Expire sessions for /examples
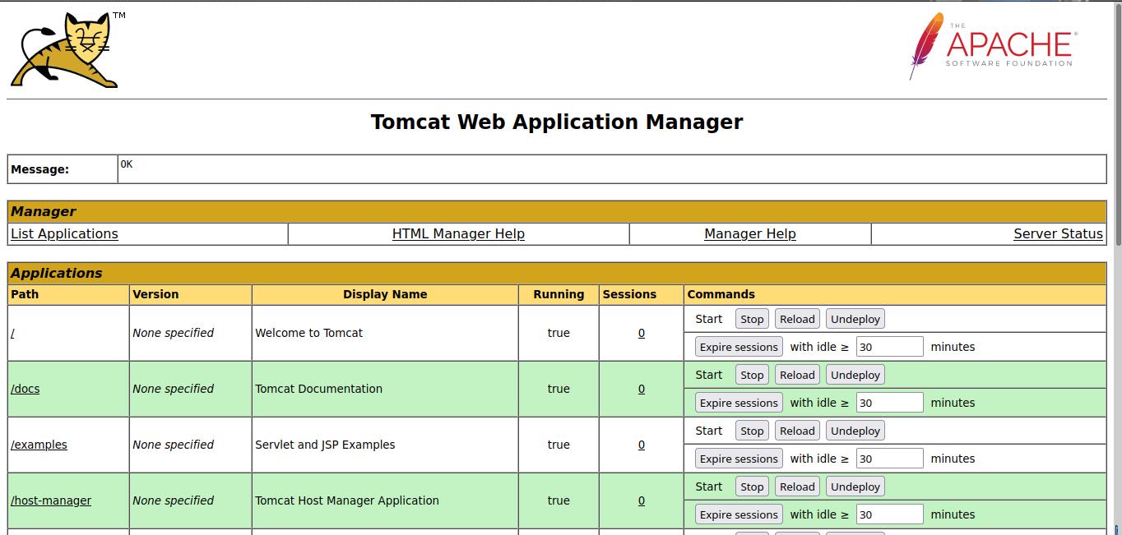Viewport: 1122px width, 535px height. tap(739, 459)
